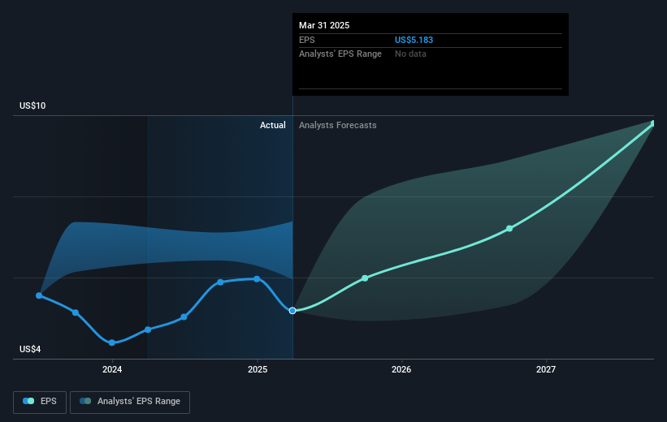Click the EPS row label in tooltip
Viewport: 667px width, 422px height.
(x=307, y=40)
